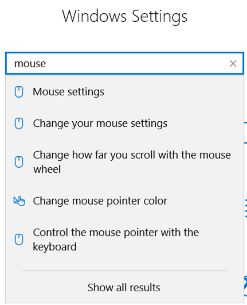Click the blue tile edge beside Change your mouse settings
The height and width of the screenshot is (305, 247).
(245, 133)
